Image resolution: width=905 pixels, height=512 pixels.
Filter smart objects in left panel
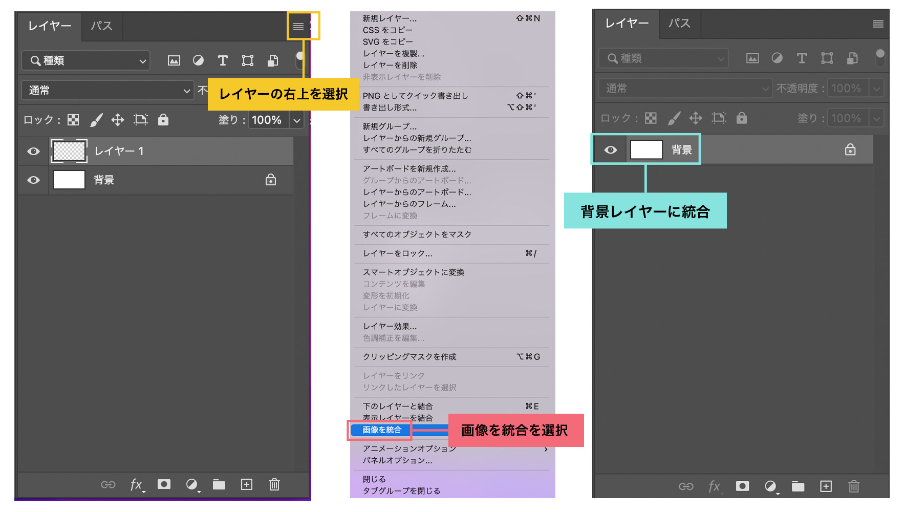(273, 61)
